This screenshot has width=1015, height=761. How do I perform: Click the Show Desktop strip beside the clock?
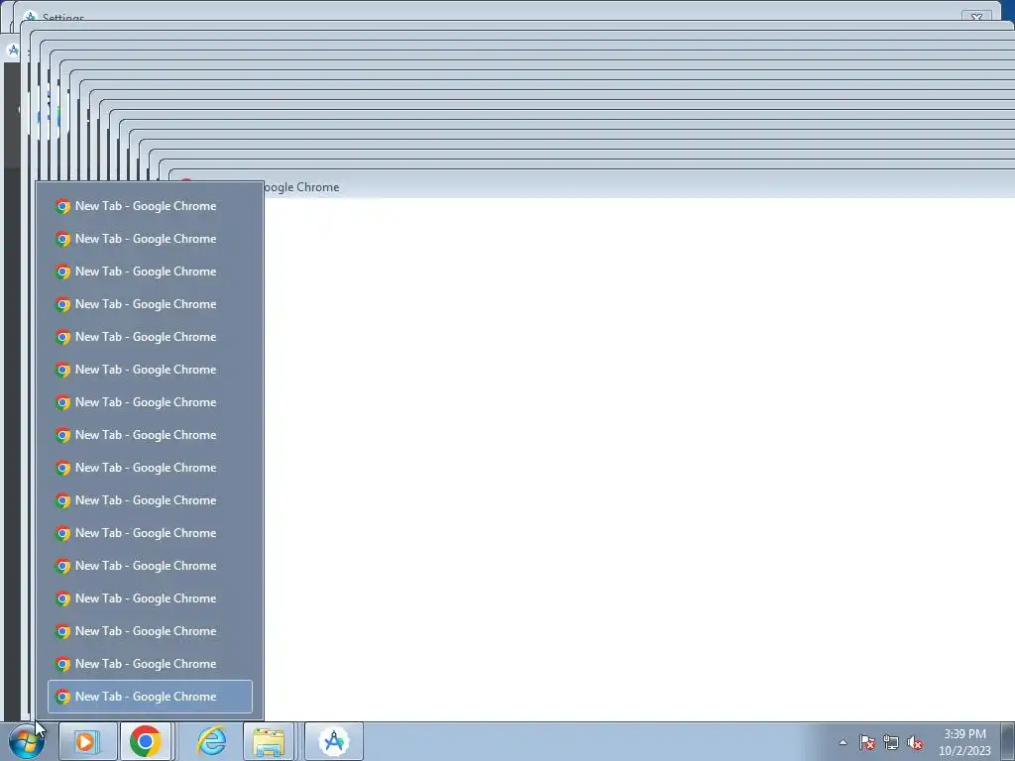click(1007, 741)
